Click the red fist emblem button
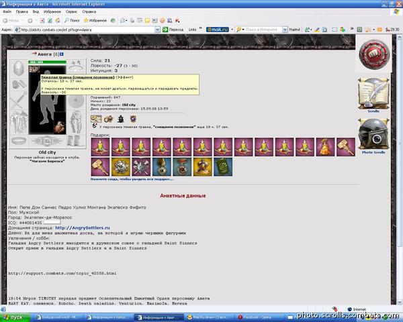 (374, 54)
